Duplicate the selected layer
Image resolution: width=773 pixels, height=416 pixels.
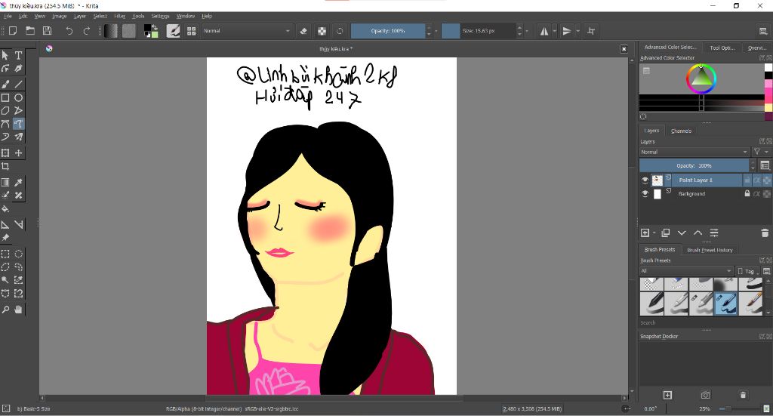[x=666, y=233]
